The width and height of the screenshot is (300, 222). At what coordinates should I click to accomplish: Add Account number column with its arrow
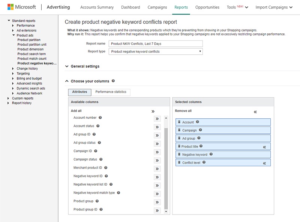point(157,119)
